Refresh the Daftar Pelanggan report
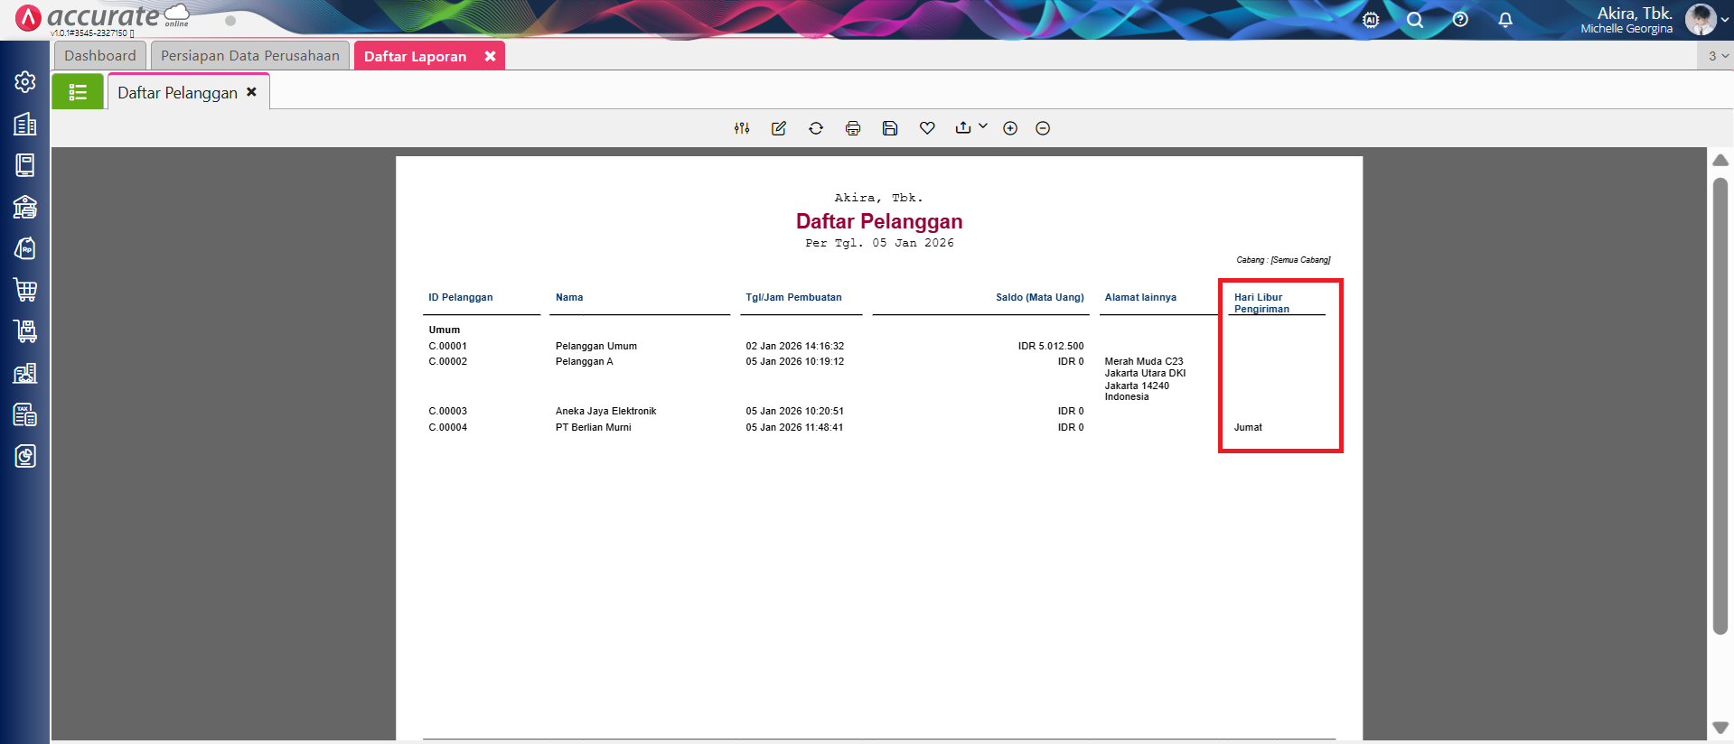The width and height of the screenshot is (1734, 744). [816, 128]
